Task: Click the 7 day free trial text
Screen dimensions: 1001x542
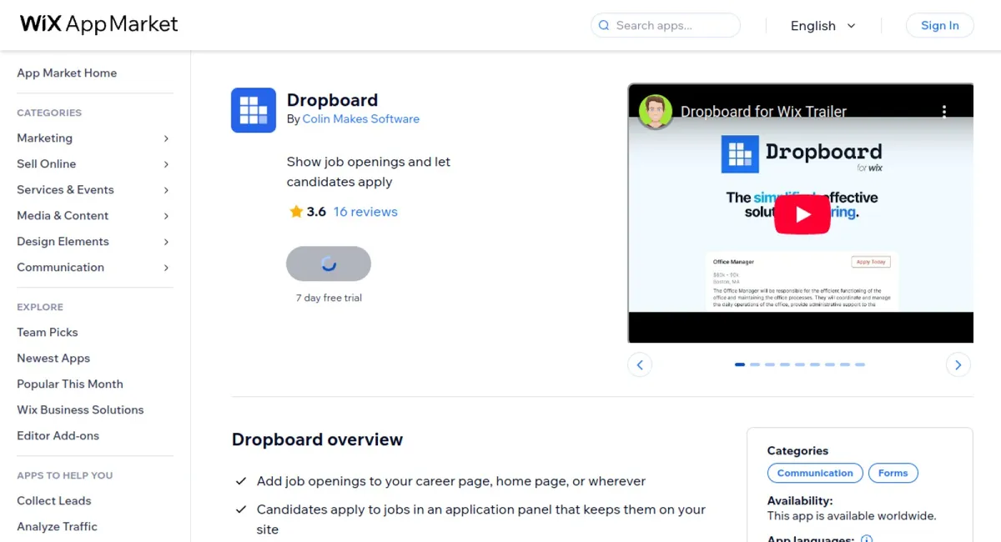Action: click(329, 298)
